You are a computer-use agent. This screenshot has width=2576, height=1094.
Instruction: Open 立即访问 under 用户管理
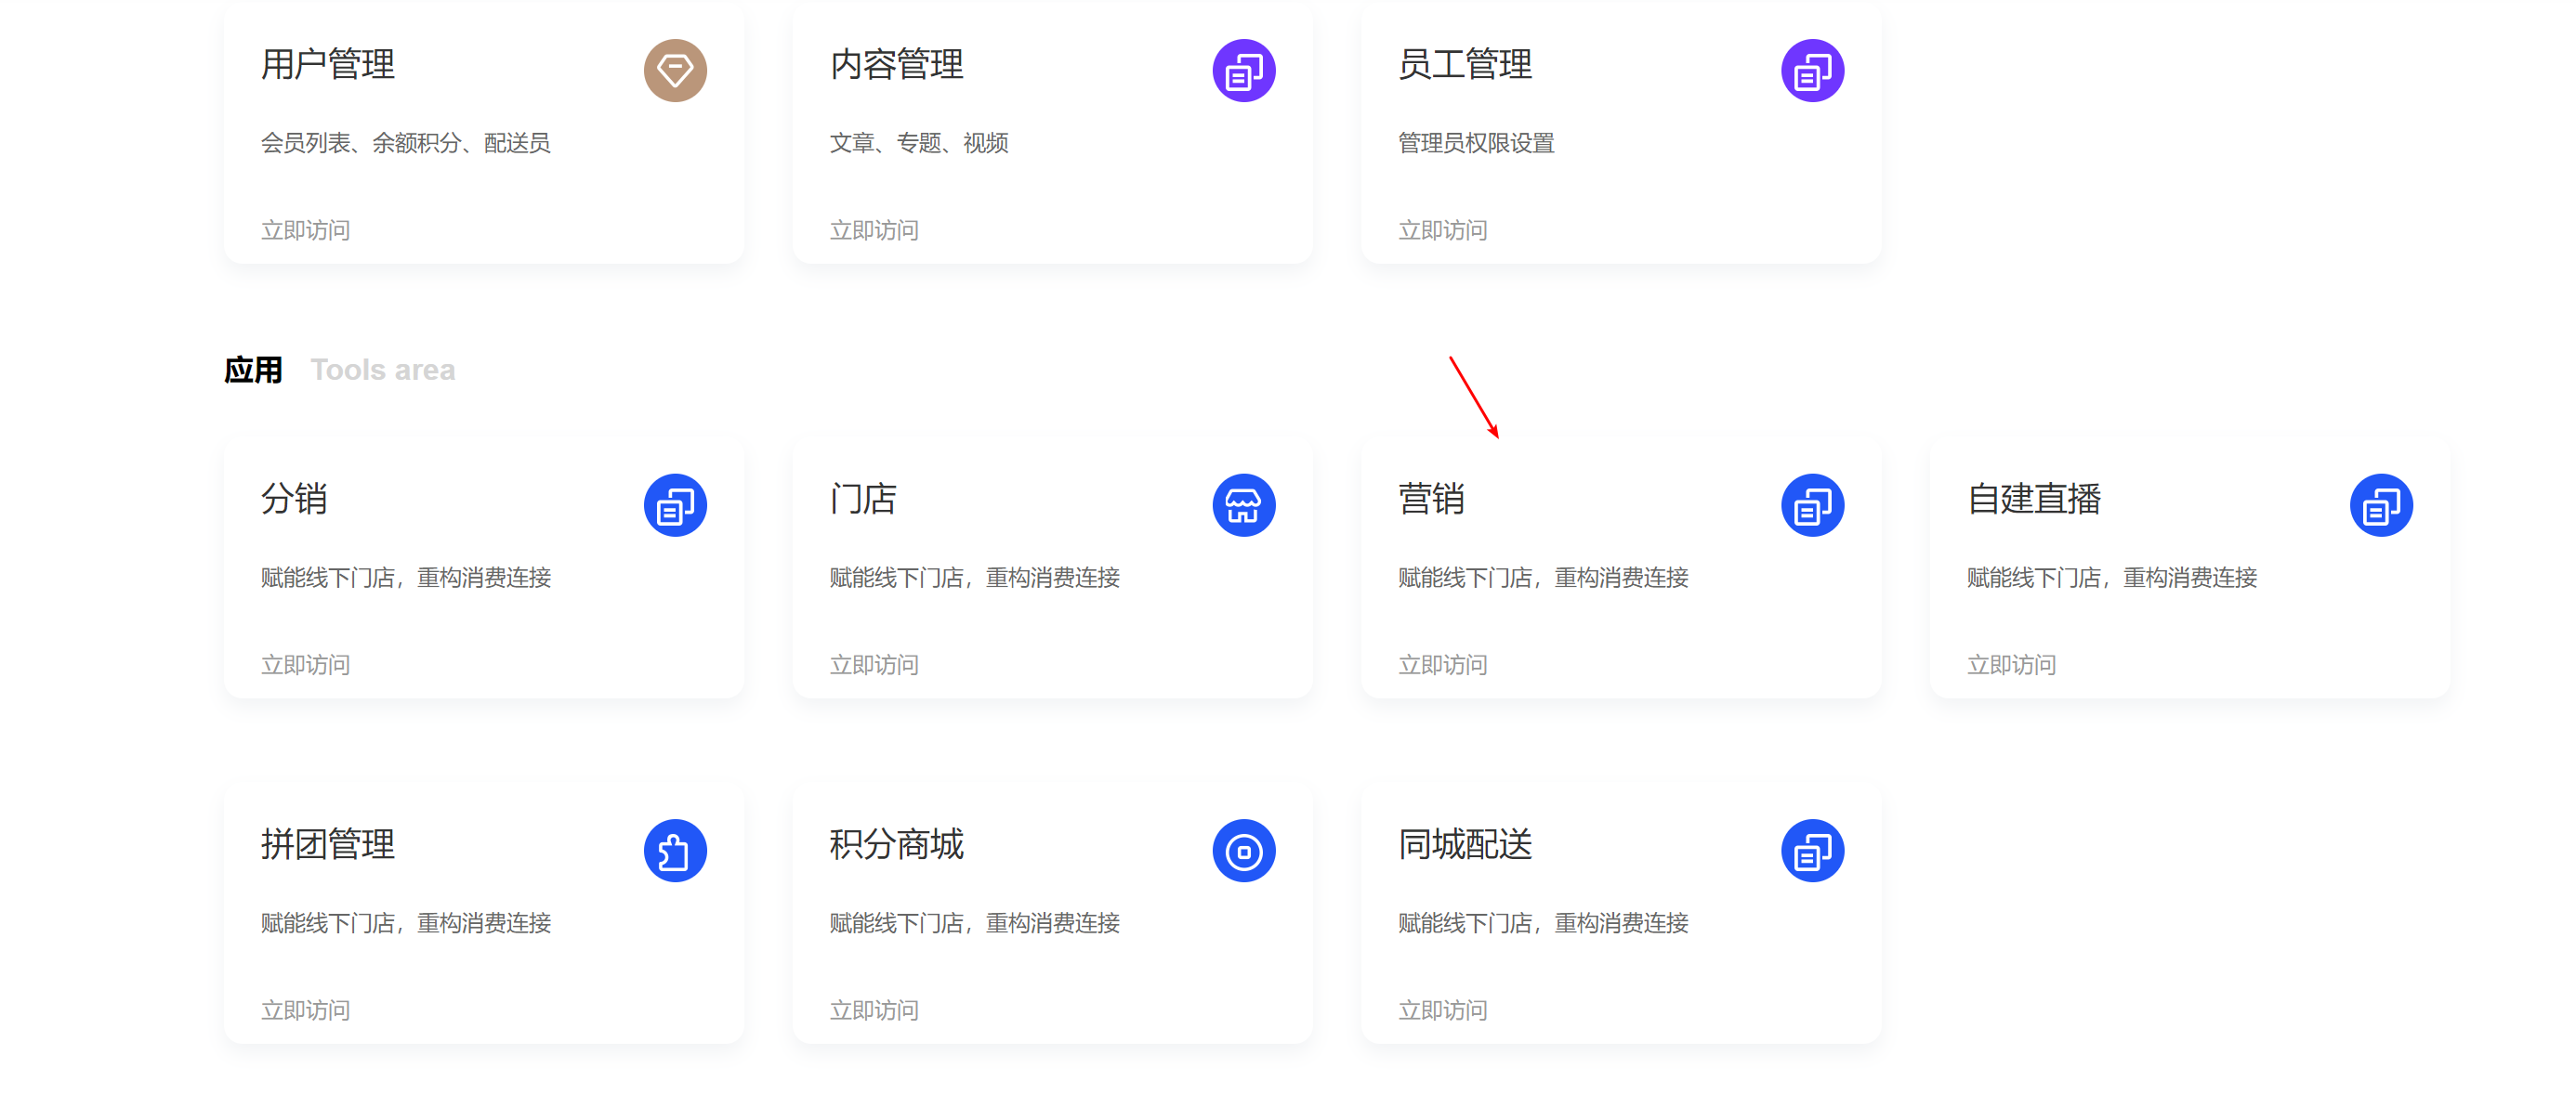tap(306, 231)
